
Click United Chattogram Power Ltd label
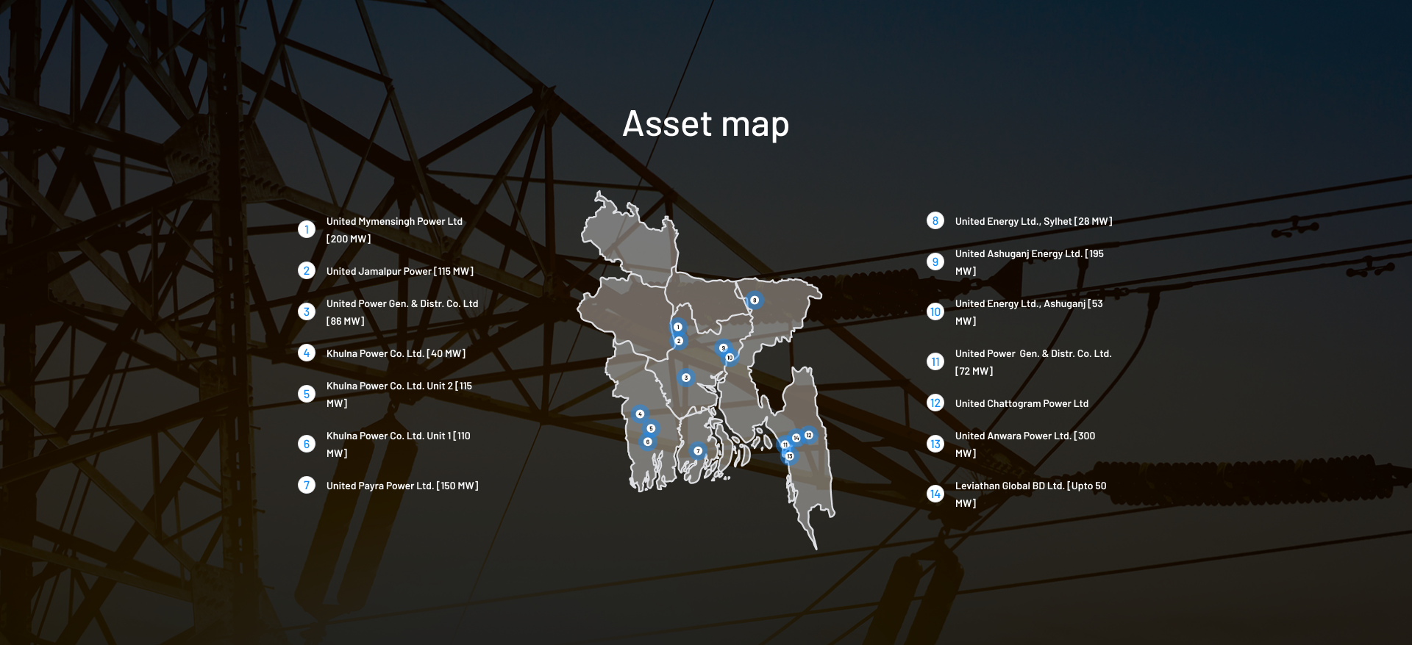click(x=1021, y=403)
